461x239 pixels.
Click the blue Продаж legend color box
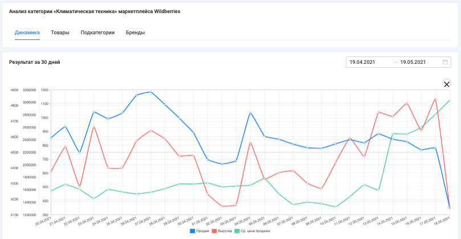point(193,231)
